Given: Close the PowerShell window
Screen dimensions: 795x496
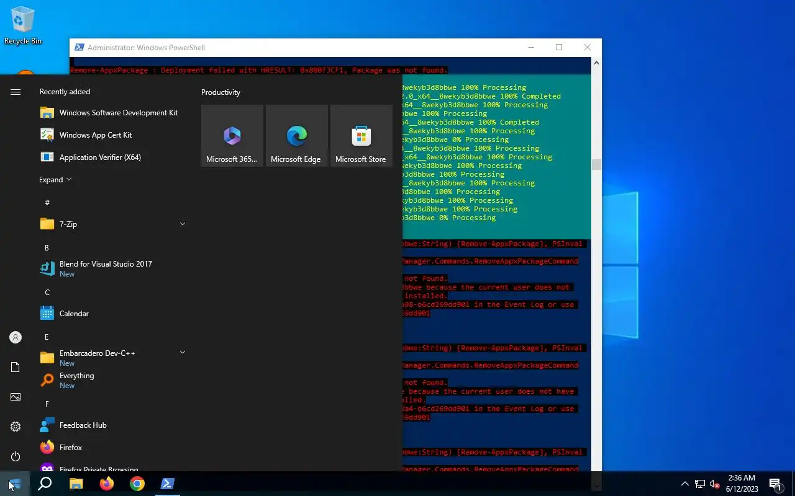Looking at the screenshot, I should 588,48.
